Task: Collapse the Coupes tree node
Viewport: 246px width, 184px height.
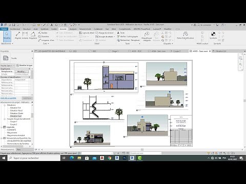Action: (5, 119)
